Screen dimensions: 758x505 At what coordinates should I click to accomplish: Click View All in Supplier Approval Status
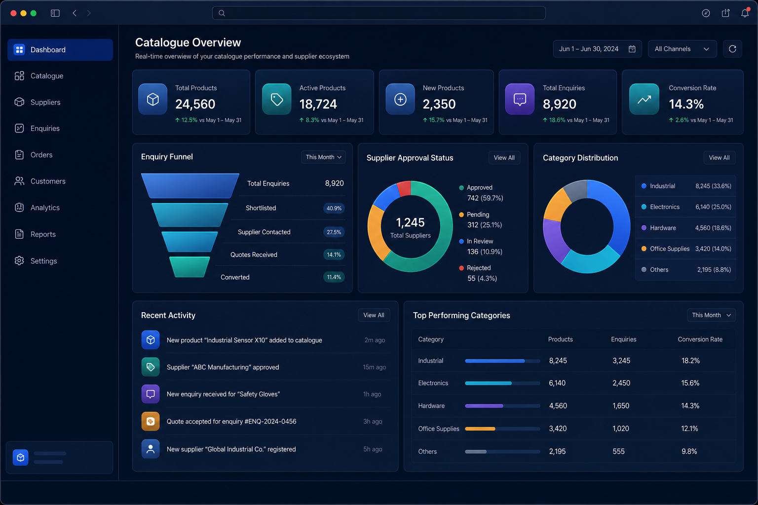[x=504, y=158]
